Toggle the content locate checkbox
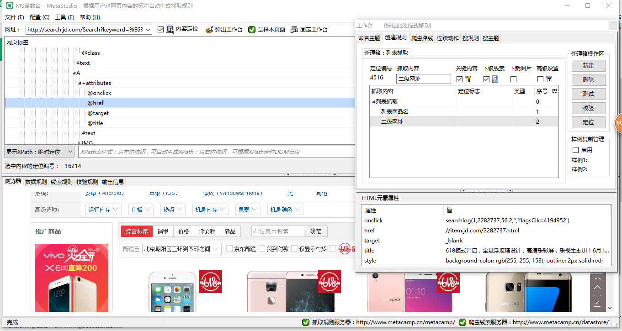This screenshot has height=331, width=622. click(160, 29)
